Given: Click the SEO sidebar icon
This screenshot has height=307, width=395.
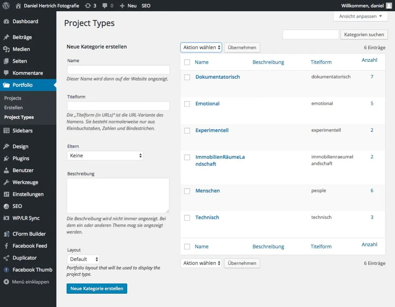Looking at the screenshot, I should [7, 206].
